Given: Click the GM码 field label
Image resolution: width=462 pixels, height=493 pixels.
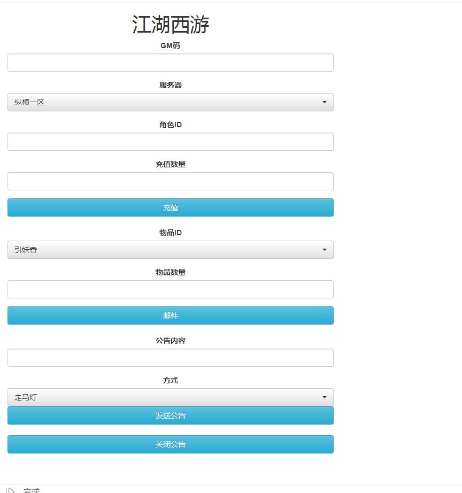Looking at the screenshot, I should tap(170, 46).
